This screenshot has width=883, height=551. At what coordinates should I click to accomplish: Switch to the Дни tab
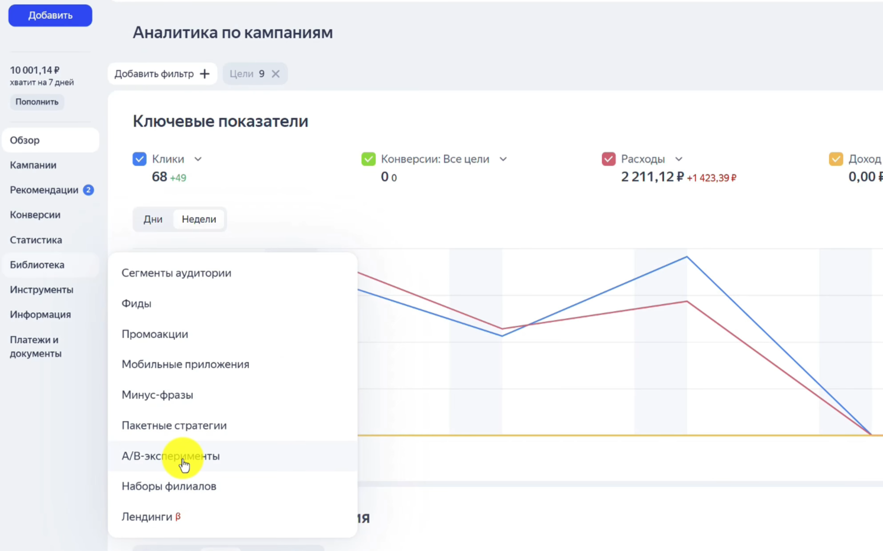(x=153, y=219)
